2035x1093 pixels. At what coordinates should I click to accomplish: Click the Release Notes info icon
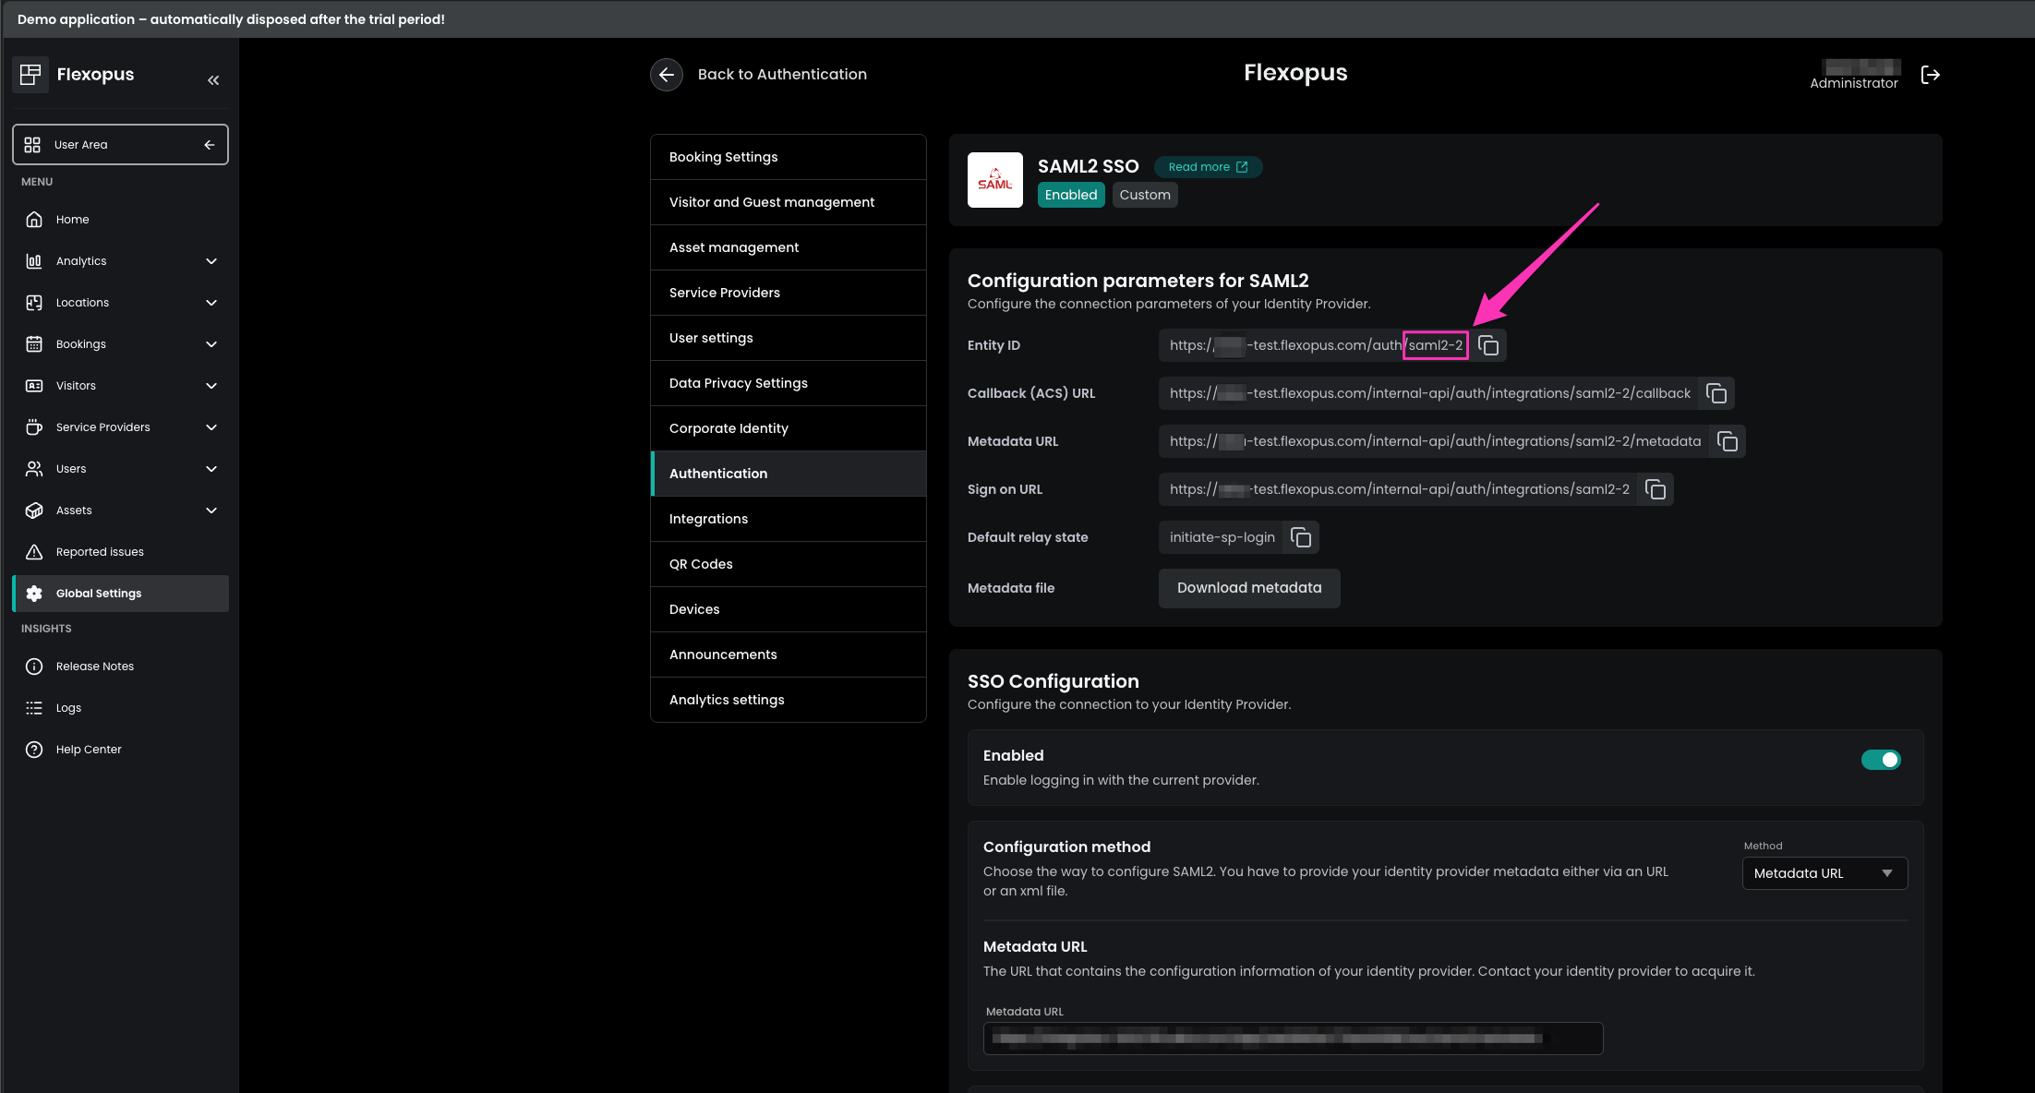[x=34, y=667]
